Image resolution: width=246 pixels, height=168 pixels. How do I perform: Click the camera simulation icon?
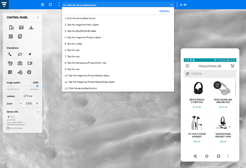pyautogui.click(x=20, y=63)
